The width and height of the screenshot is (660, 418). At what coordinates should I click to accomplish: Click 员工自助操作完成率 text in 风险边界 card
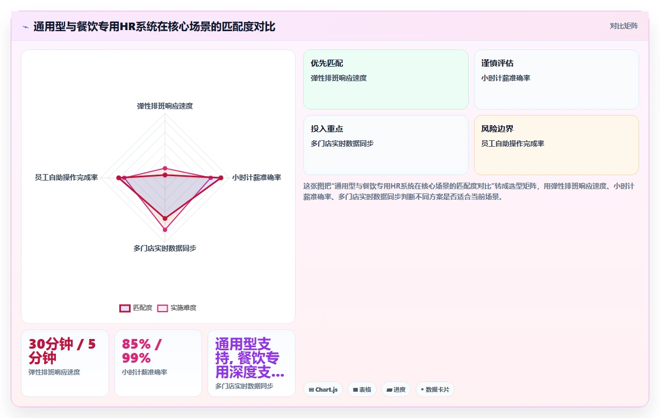[513, 143]
